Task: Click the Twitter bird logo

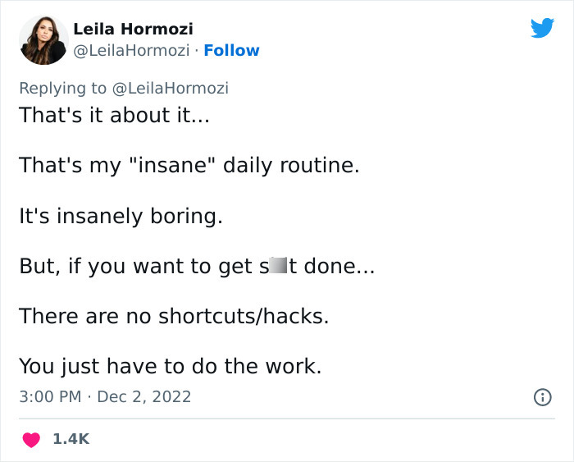Action: 542,28
